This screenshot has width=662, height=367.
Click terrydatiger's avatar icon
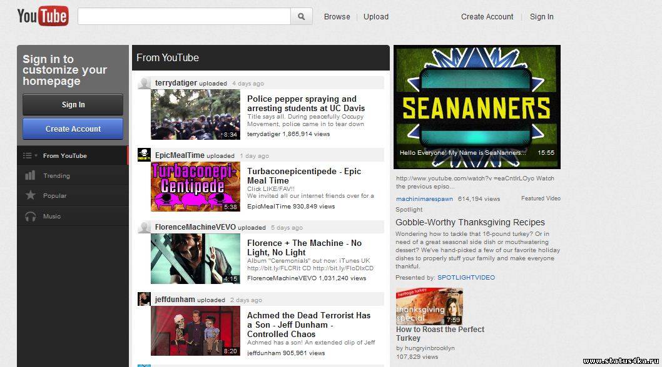point(144,82)
